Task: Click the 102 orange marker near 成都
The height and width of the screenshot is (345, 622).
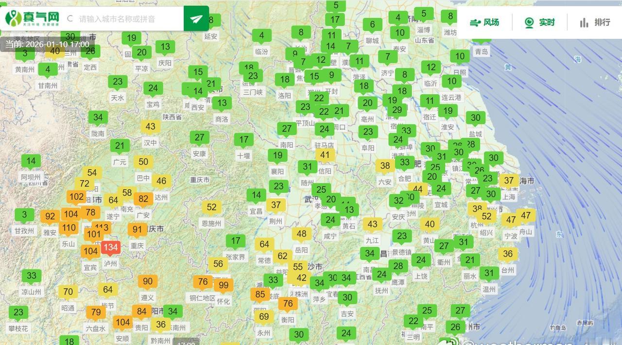Action: (76, 198)
